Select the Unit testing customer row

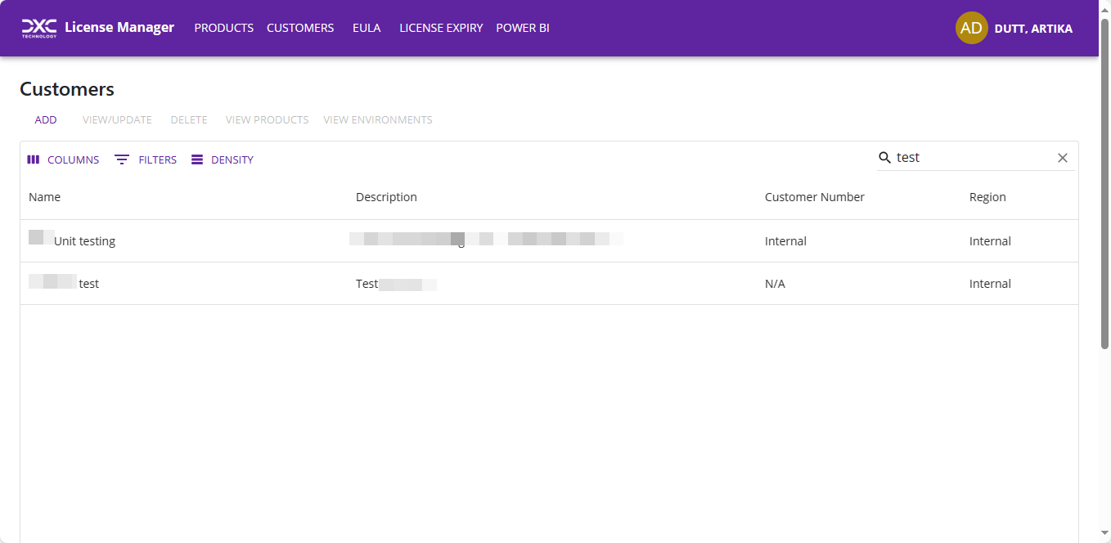pyautogui.click(x=84, y=241)
